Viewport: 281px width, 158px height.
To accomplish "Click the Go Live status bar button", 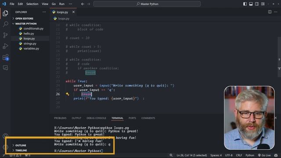I will coord(264,155).
